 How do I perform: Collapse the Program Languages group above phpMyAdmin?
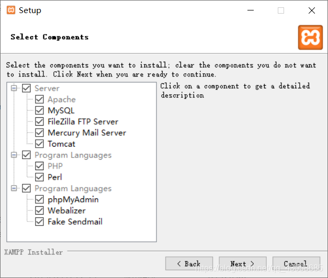tap(14, 188)
